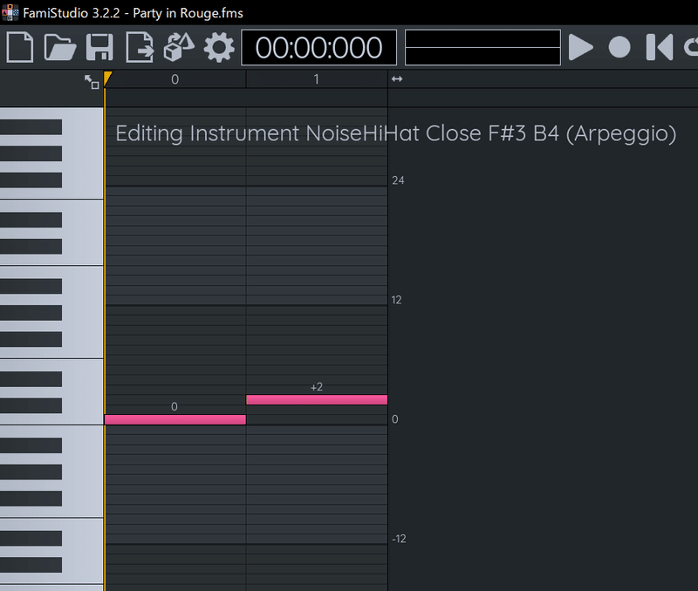The width and height of the screenshot is (698, 591).
Task: Toggle the Loop mode icon
Action: coord(692,47)
